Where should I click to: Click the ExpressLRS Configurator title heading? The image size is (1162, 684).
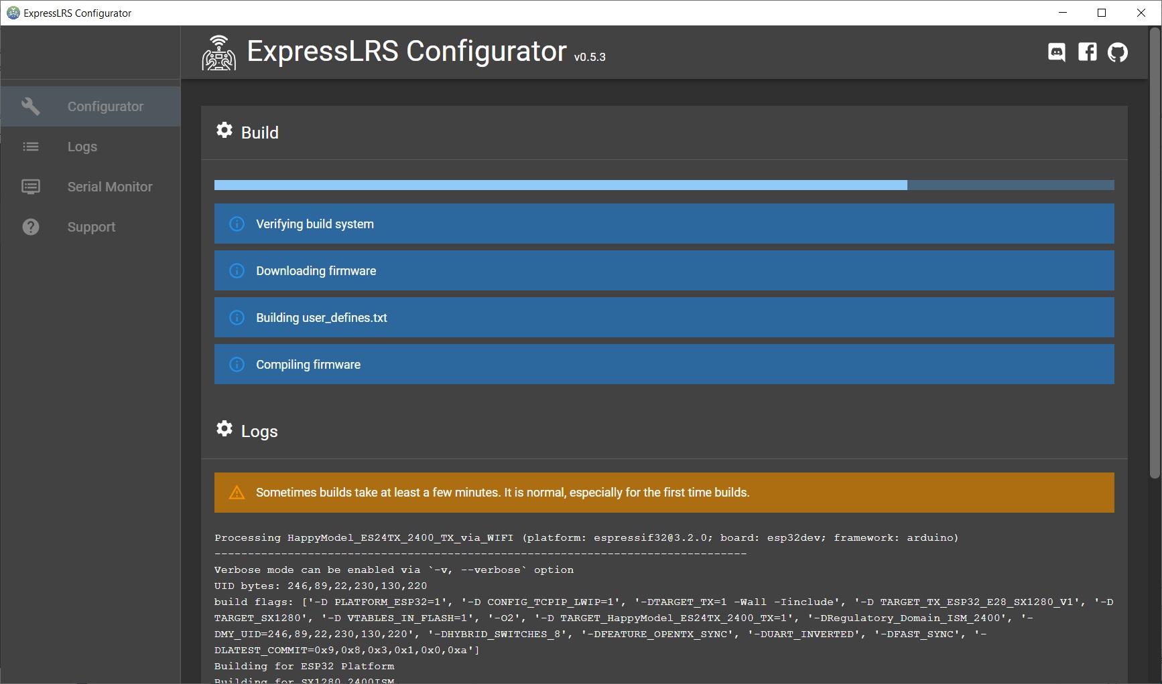(x=407, y=51)
